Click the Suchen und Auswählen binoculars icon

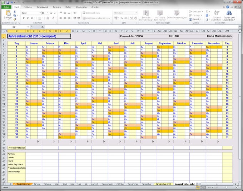229,13
